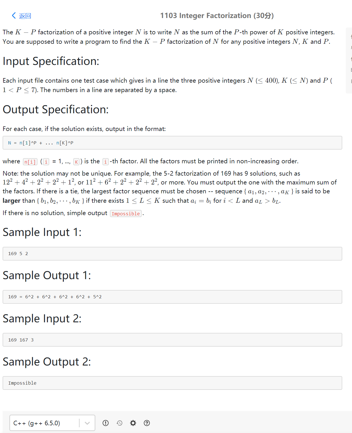Click the Sample Input 2 box with 169 167 3

(x=172, y=340)
